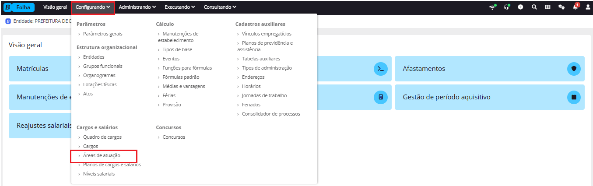Expand the Administrando dropdown menu
Viewport: 593px width, 186px height.
point(137,7)
